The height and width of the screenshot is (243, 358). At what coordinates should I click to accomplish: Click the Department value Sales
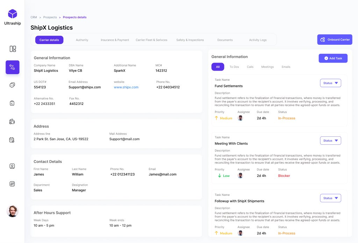[38, 190]
